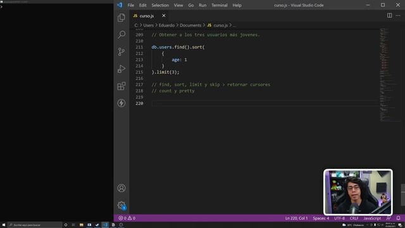Click line number 220 in gutter
The height and width of the screenshot is (228, 405).
click(139, 103)
